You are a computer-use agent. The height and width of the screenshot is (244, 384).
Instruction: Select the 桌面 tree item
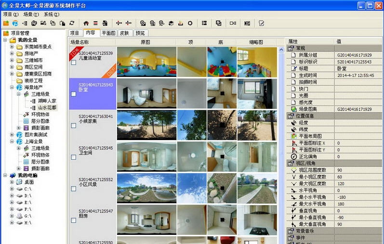pos(29,182)
